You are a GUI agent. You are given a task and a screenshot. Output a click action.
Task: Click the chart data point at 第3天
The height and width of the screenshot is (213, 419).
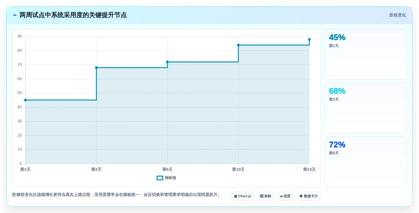[x=96, y=68]
